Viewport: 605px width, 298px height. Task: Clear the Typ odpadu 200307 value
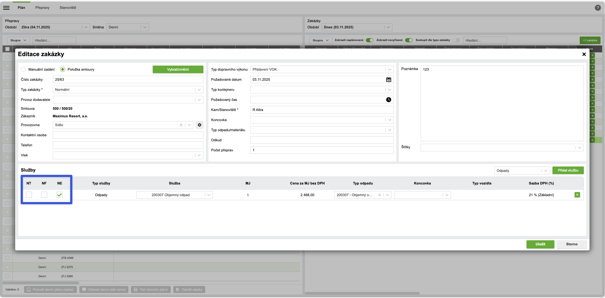point(380,195)
